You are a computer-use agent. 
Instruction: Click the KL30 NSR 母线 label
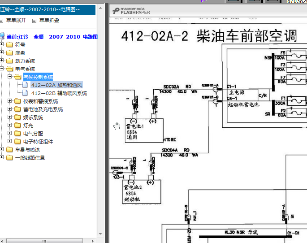click(241, 232)
